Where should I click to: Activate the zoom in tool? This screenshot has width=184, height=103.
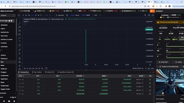click(20, 54)
